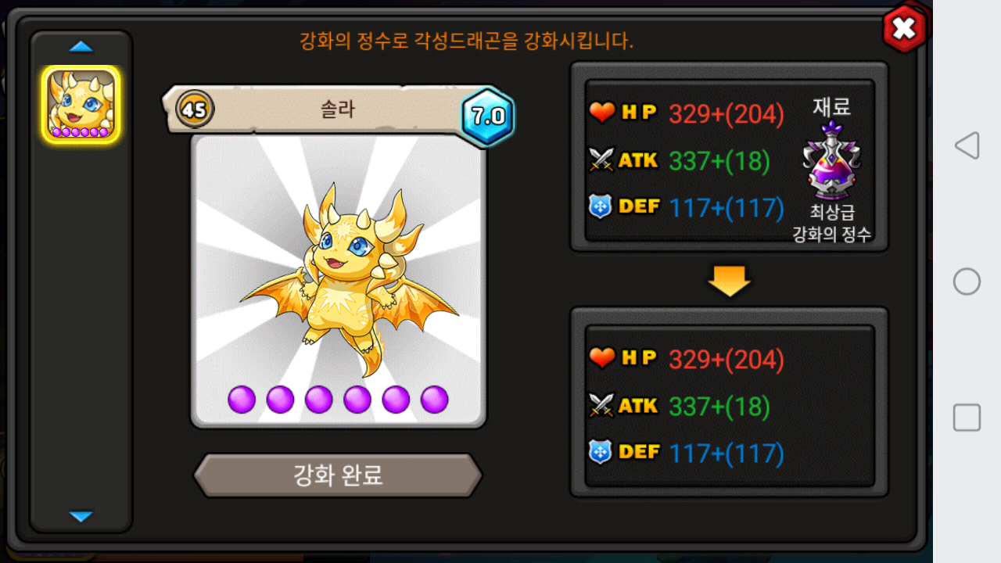Tap the HP heart icon in upper stats
The width and height of the screenshot is (1001, 563).
[602, 113]
